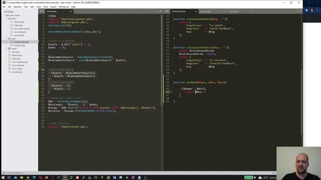321x180 pixels.
Task: Open urun-ekle.php under html folder
Action: pyautogui.click(x=20, y=32)
